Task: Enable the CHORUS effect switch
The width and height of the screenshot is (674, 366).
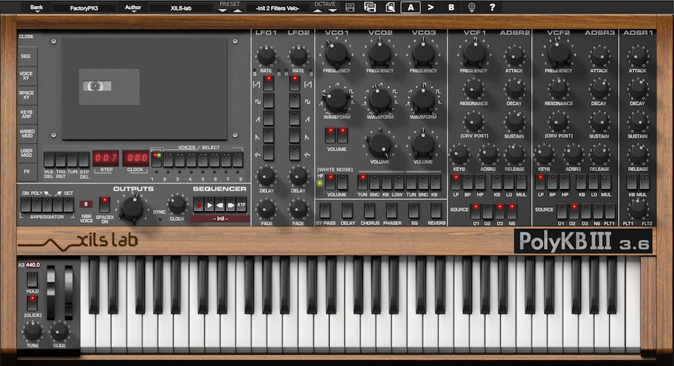Action: point(369,210)
